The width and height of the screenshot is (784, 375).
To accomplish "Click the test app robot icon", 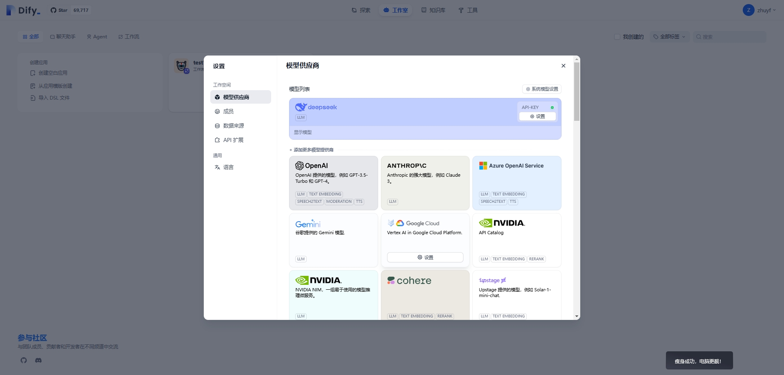I will tap(182, 66).
